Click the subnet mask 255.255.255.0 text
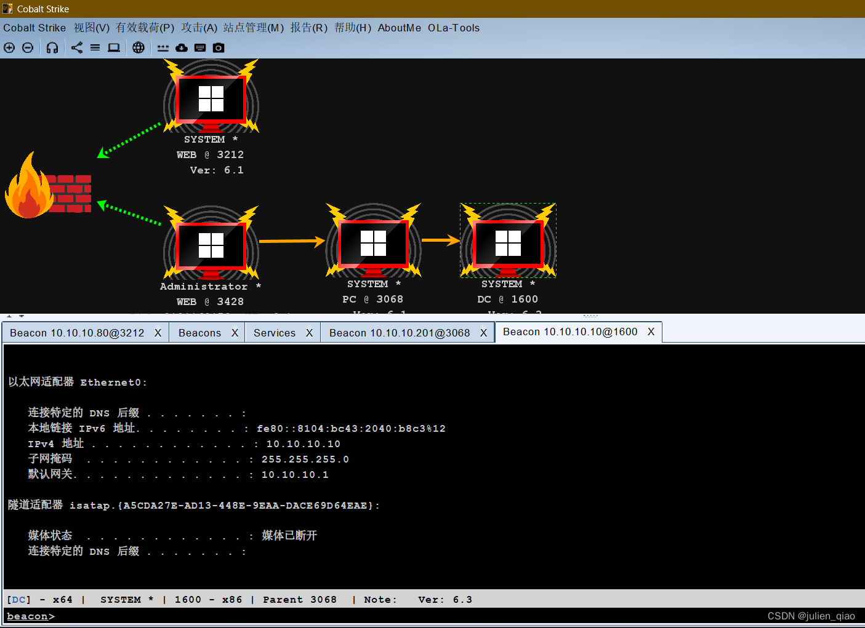The height and width of the screenshot is (628, 865). [305, 459]
